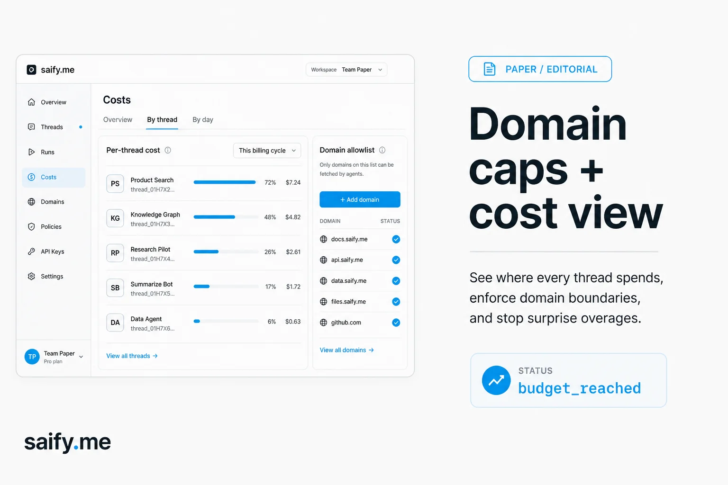Expand the Team Paper account chevron in sidebar

(x=81, y=357)
